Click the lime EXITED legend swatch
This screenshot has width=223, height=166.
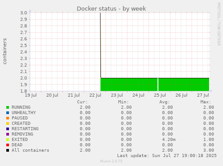pos(8,140)
